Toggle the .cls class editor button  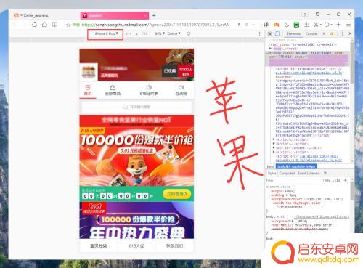pyautogui.click(x=337, y=180)
